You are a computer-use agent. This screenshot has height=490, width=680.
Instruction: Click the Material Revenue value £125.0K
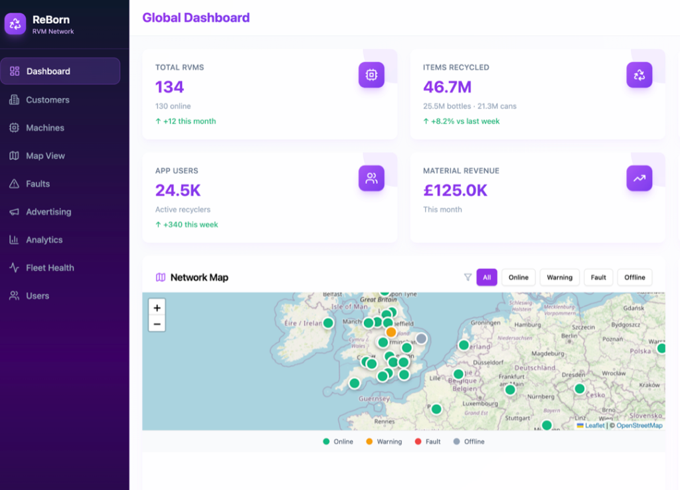(x=456, y=191)
